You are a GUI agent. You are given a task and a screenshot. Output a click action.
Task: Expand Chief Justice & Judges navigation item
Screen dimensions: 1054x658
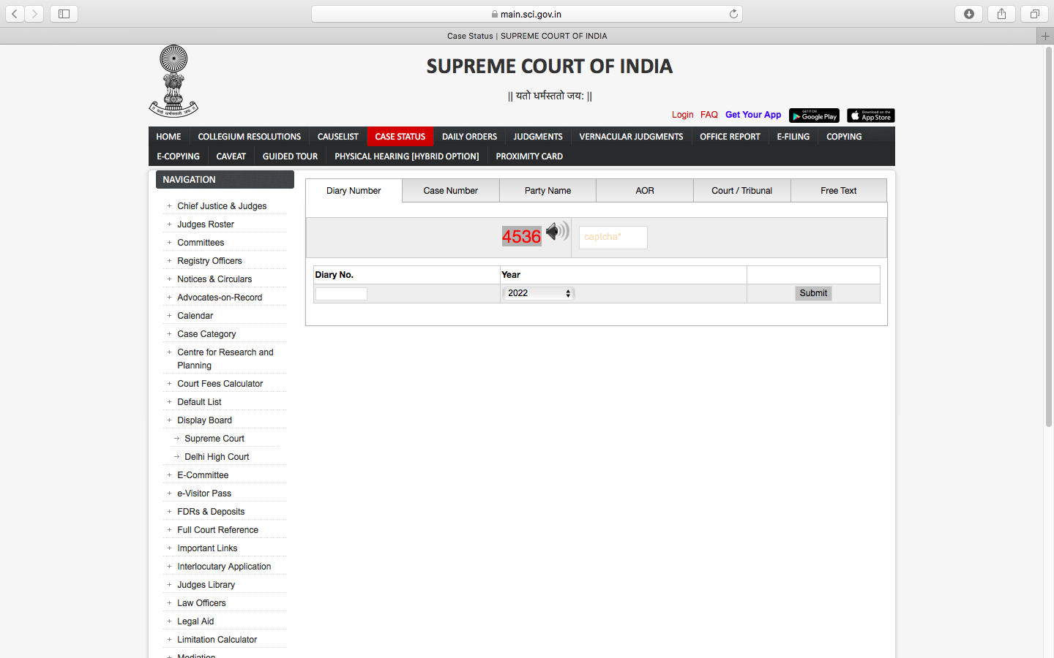tap(222, 206)
